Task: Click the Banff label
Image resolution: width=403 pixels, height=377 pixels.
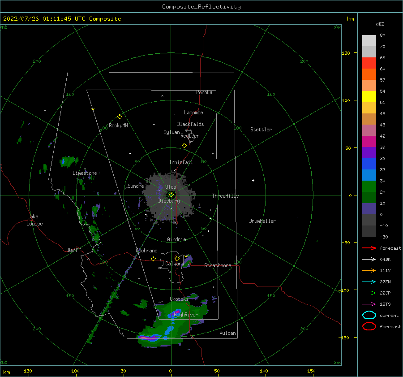Action: (x=74, y=250)
